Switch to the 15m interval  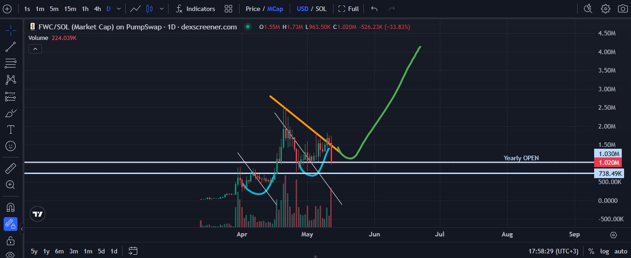point(70,9)
